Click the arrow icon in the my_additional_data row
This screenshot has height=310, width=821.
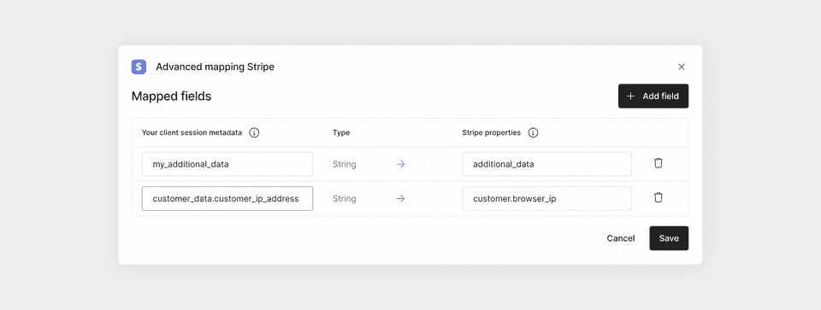pos(400,164)
